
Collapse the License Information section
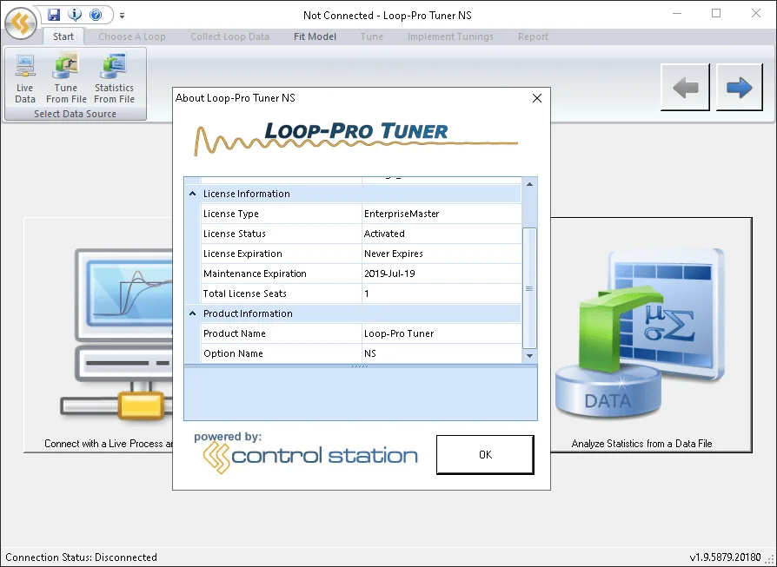coord(192,194)
